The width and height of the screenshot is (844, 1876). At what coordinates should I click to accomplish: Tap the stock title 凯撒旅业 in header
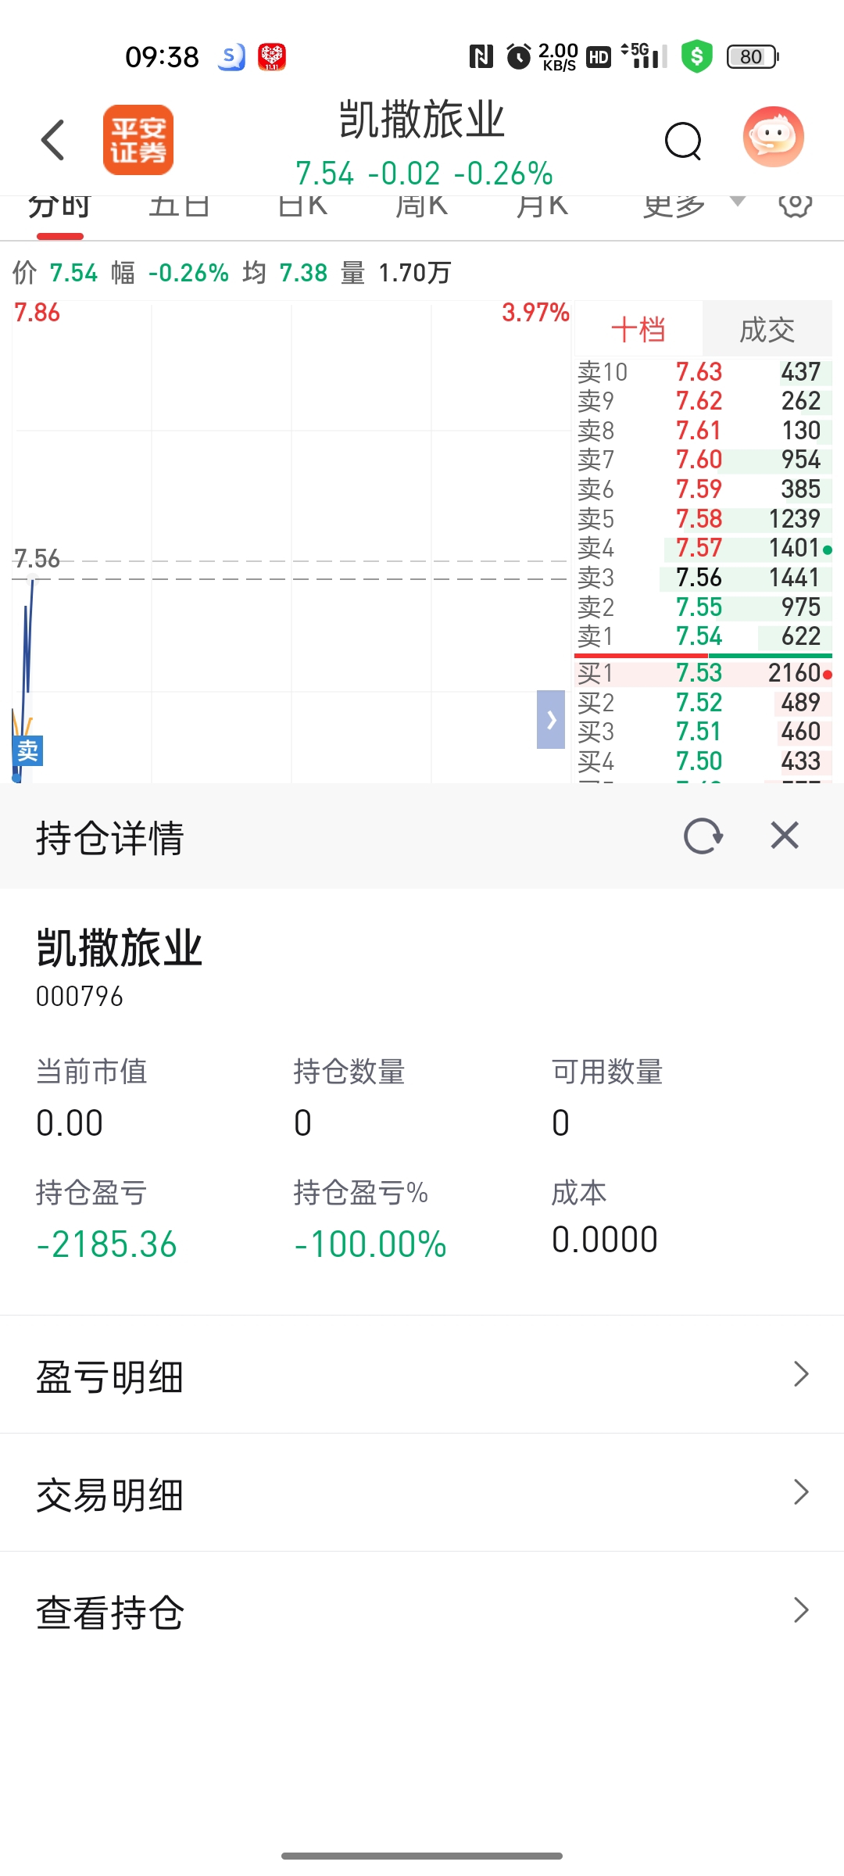tap(422, 120)
